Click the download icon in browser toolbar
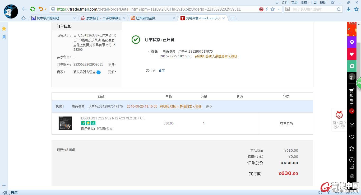 tap(349, 9)
